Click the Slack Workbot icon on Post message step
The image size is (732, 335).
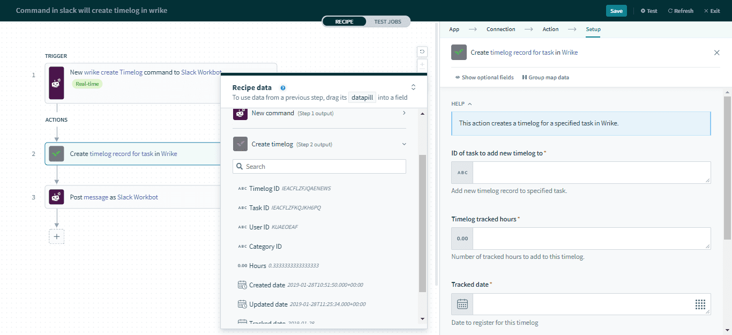tap(56, 197)
